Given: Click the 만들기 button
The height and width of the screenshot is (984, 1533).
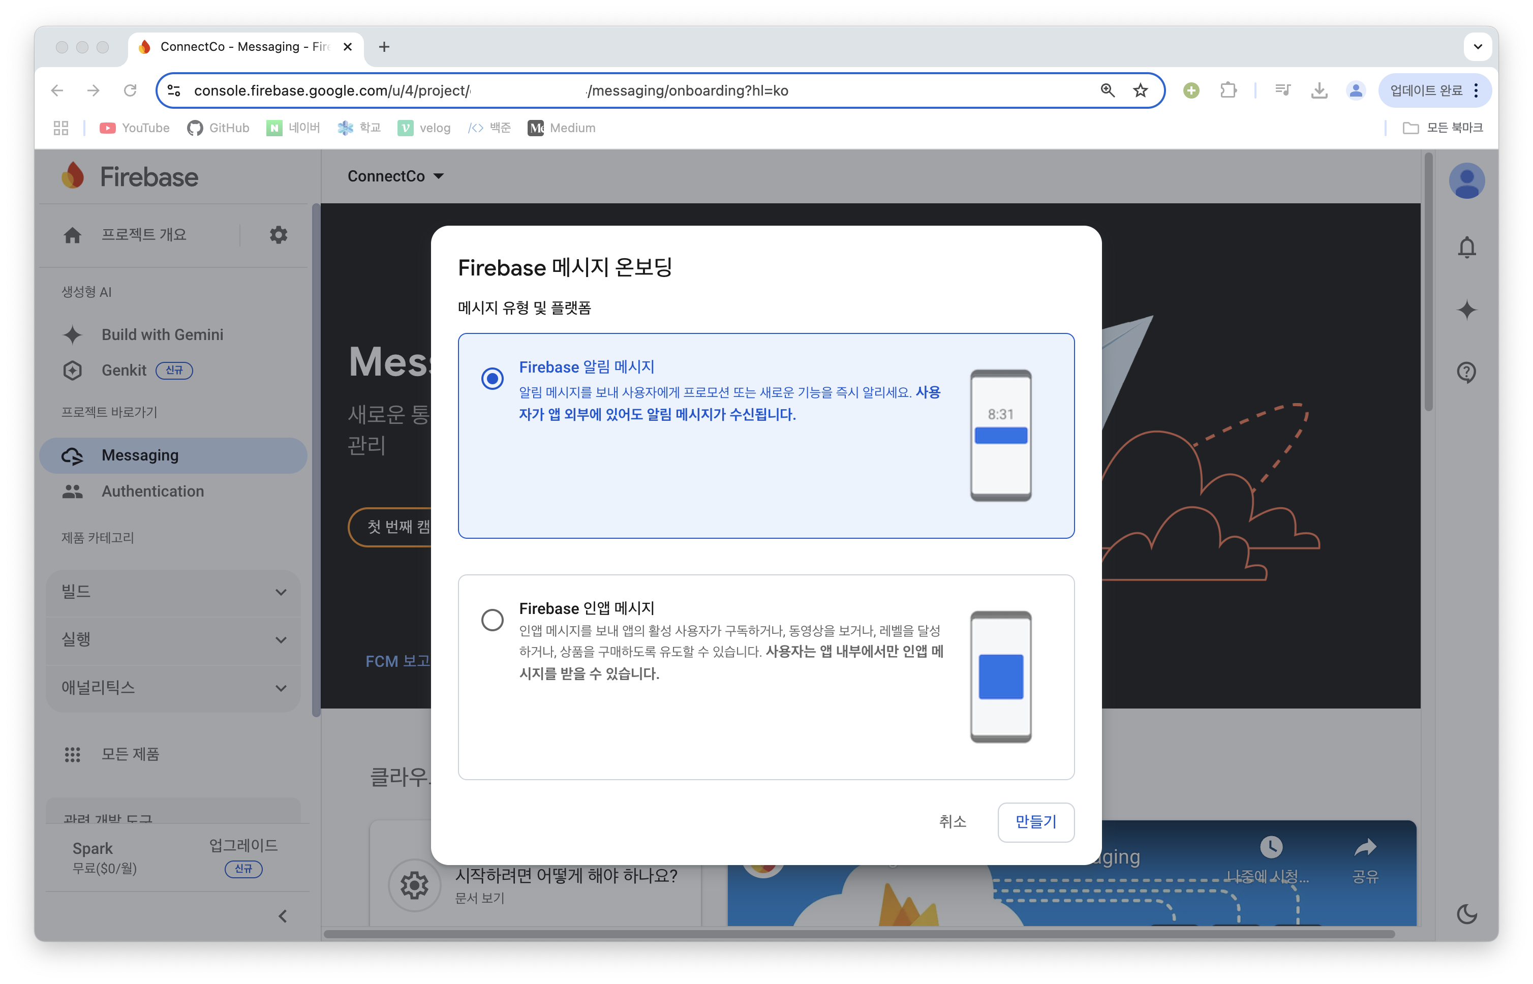Looking at the screenshot, I should 1035,822.
